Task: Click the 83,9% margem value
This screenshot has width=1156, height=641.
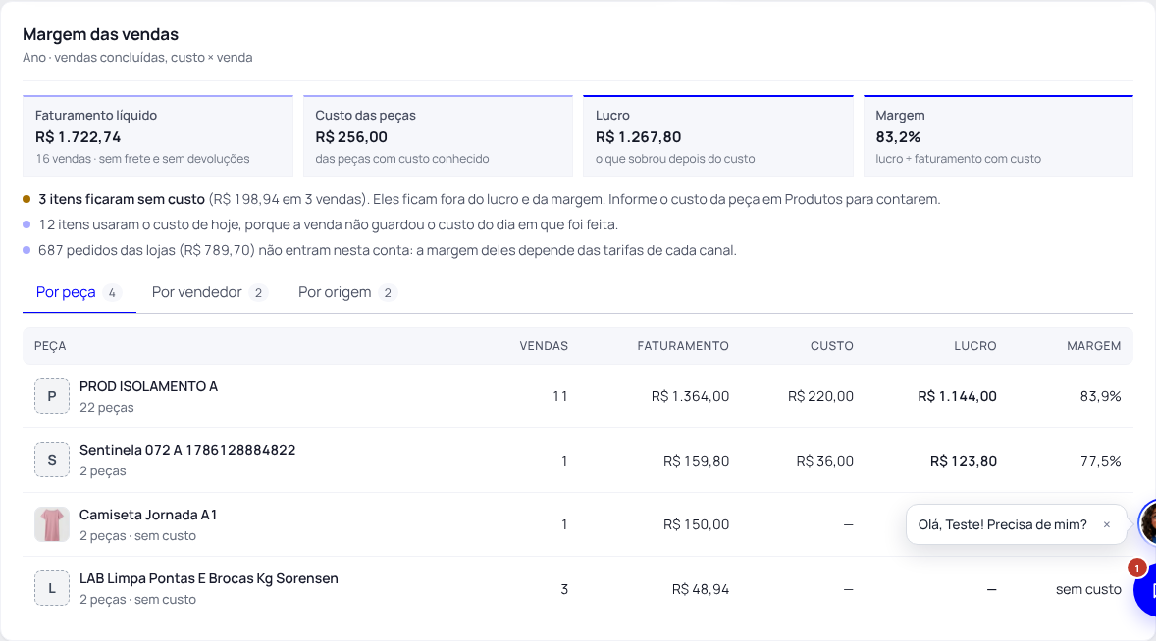Action: point(1101,396)
